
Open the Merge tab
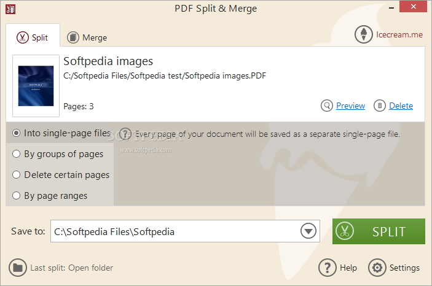pyautogui.click(x=87, y=37)
